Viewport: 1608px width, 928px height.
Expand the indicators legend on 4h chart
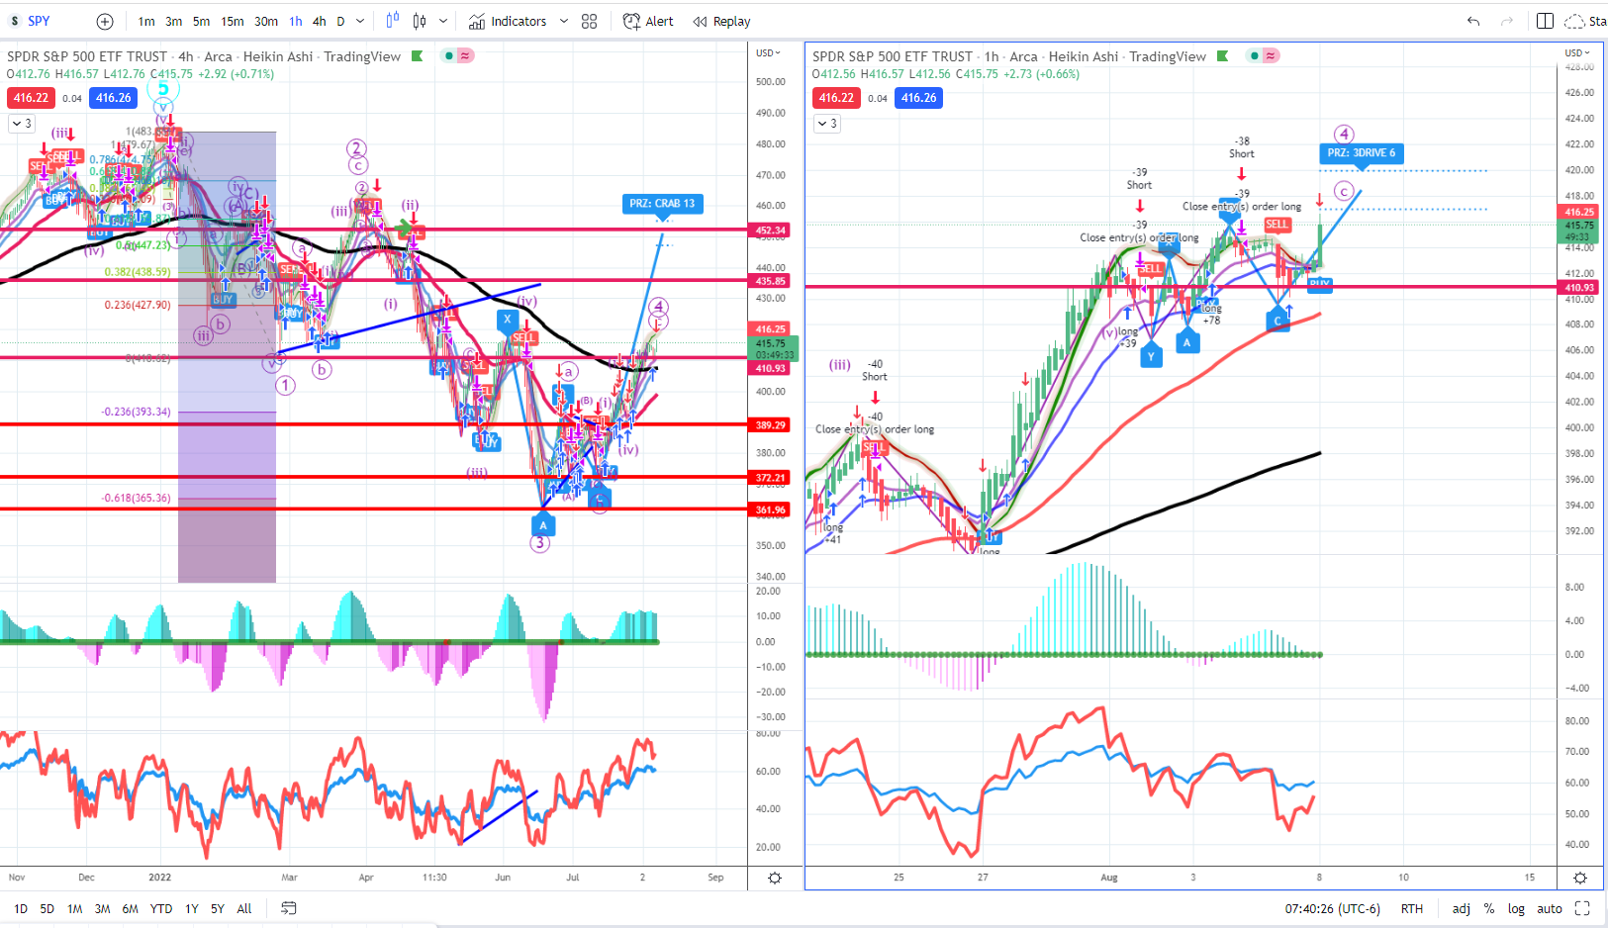tap(21, 124)
